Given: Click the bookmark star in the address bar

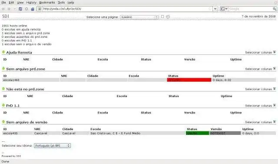Looking at the screenshot, I should pos(210,9).
